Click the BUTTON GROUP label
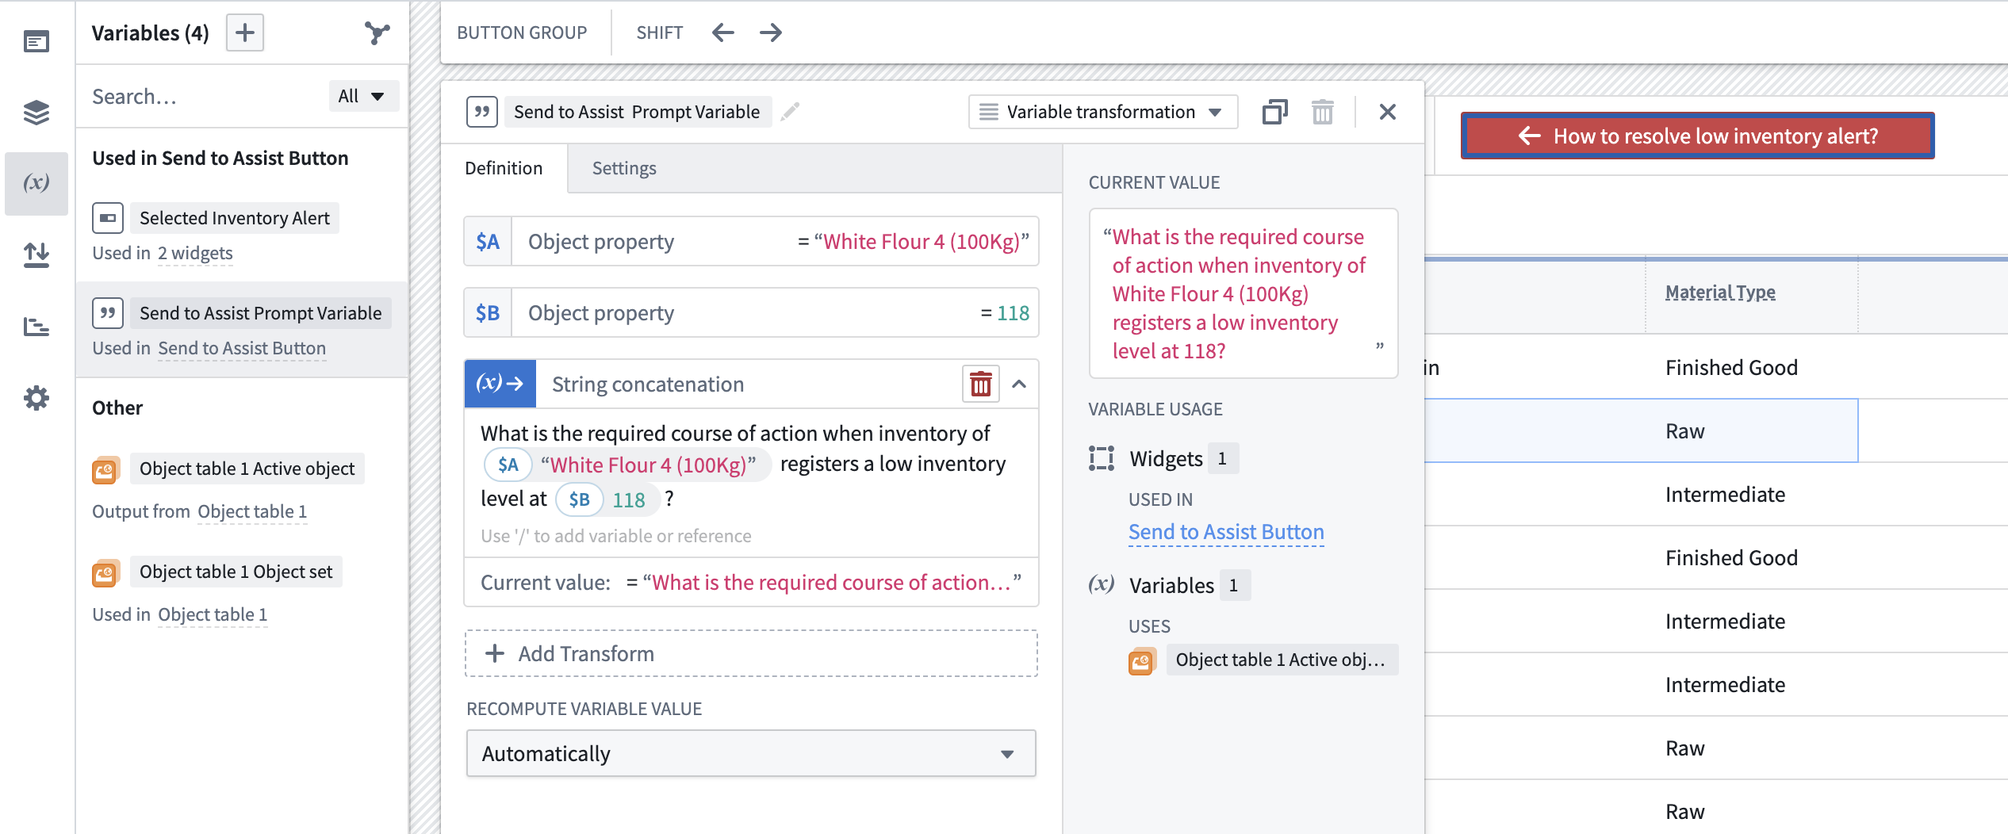 pos(522,33)
